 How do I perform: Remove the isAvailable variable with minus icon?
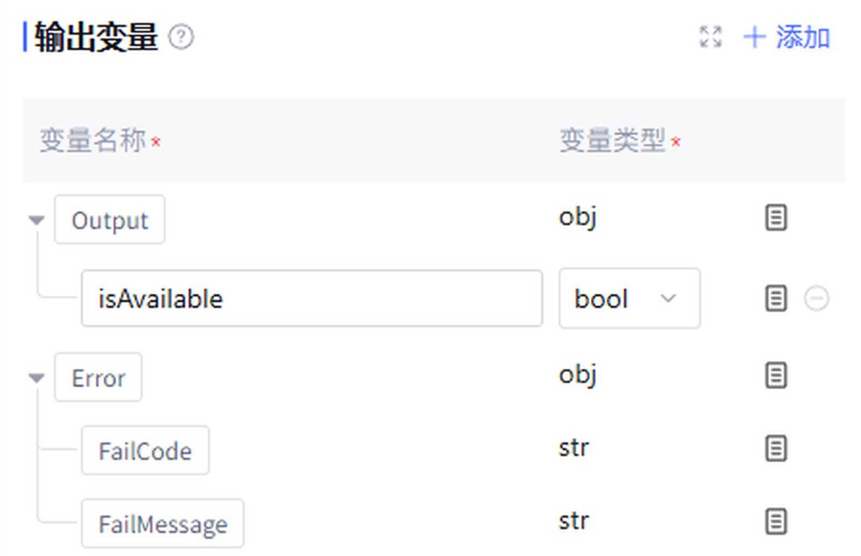(816, 298)
